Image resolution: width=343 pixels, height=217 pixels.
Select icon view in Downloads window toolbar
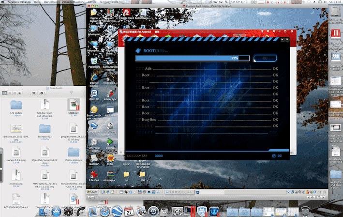4,93
